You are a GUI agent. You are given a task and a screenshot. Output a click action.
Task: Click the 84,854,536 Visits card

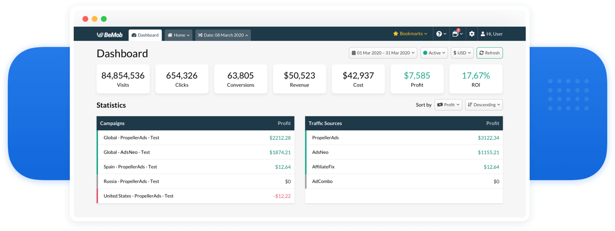coord(123,79)
